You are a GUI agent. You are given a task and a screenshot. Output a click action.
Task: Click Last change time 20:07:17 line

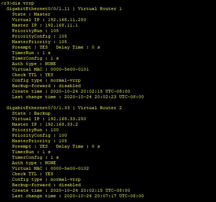78,196
